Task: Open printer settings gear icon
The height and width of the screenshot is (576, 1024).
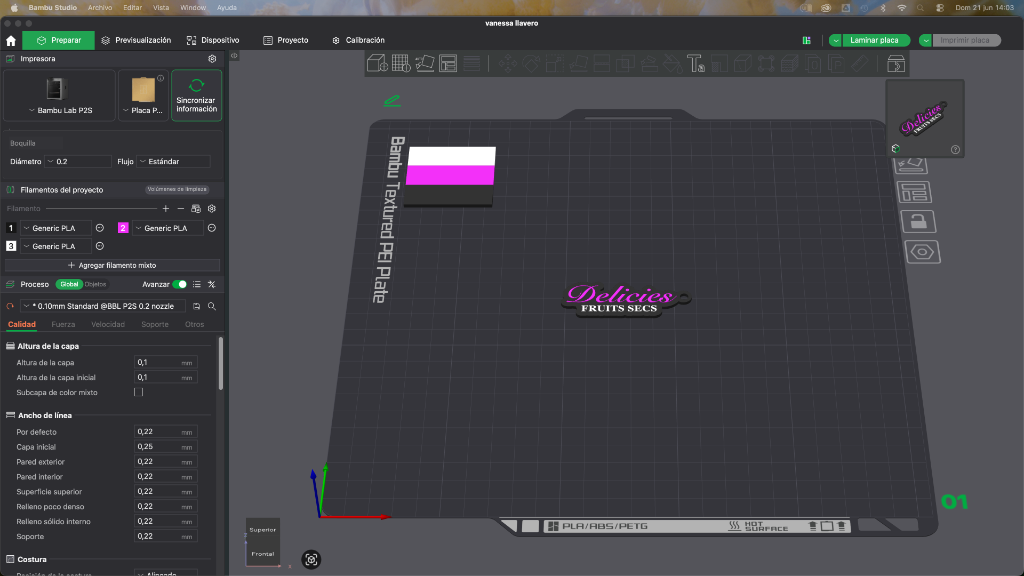Action: 212,59
